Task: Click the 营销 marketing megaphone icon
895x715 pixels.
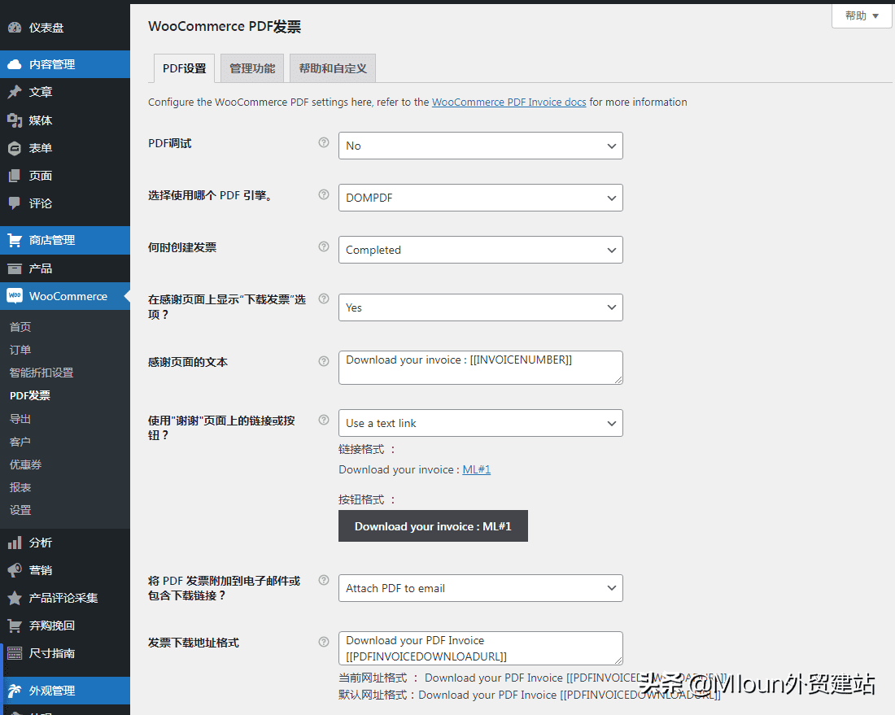Action: point(15,569)
